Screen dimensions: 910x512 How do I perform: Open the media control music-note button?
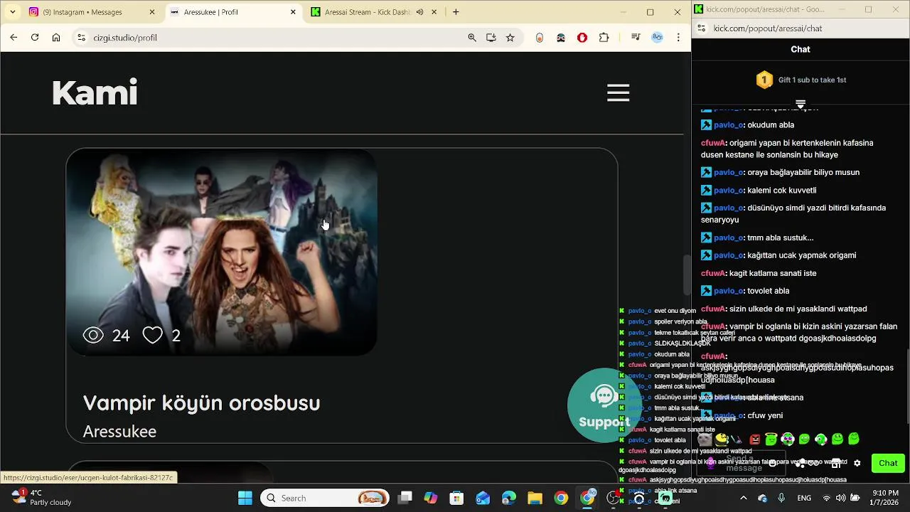[636, 38]
